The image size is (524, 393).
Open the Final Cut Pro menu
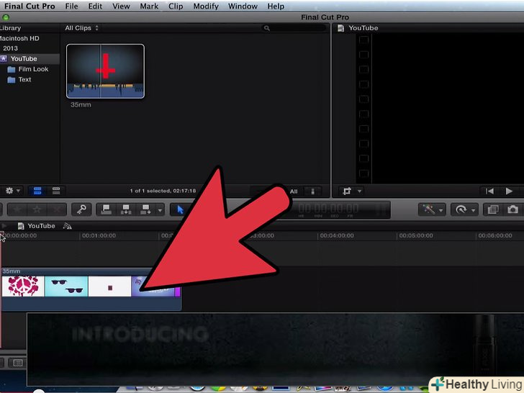pos(30,6)
